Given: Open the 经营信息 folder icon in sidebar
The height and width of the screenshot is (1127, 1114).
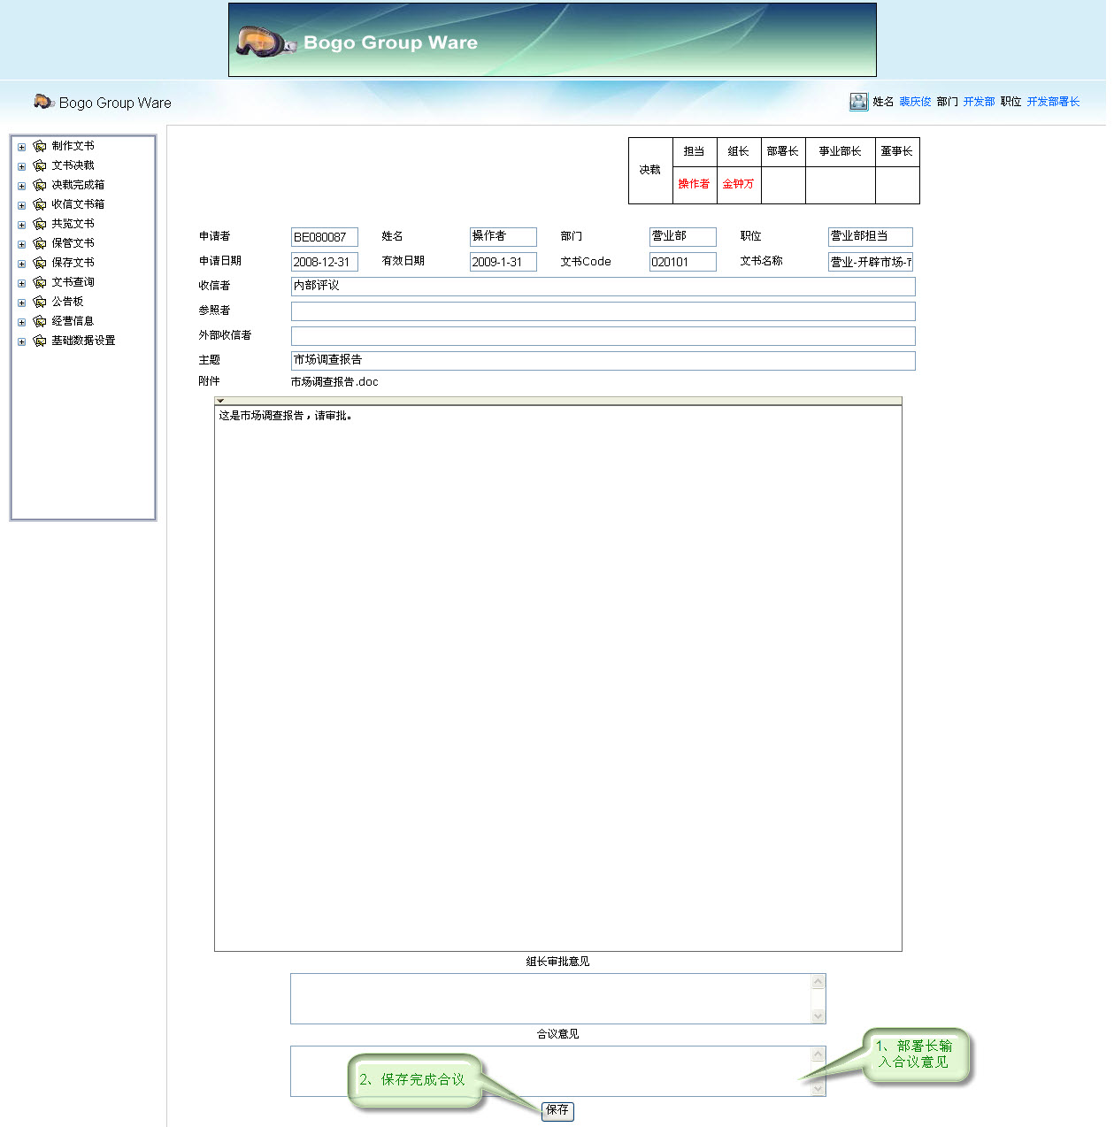Looking at the screenshot, I should [x=40, y=320].
